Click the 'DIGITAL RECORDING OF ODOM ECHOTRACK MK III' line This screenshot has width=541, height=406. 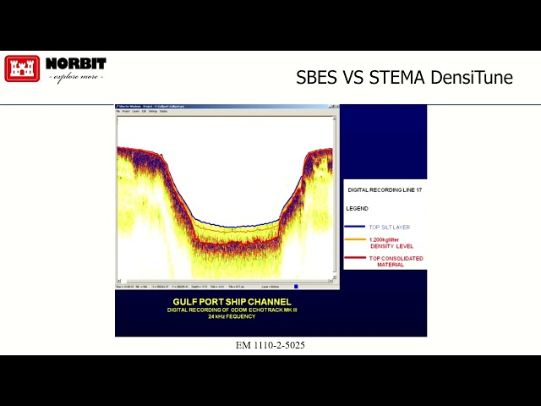232,310
